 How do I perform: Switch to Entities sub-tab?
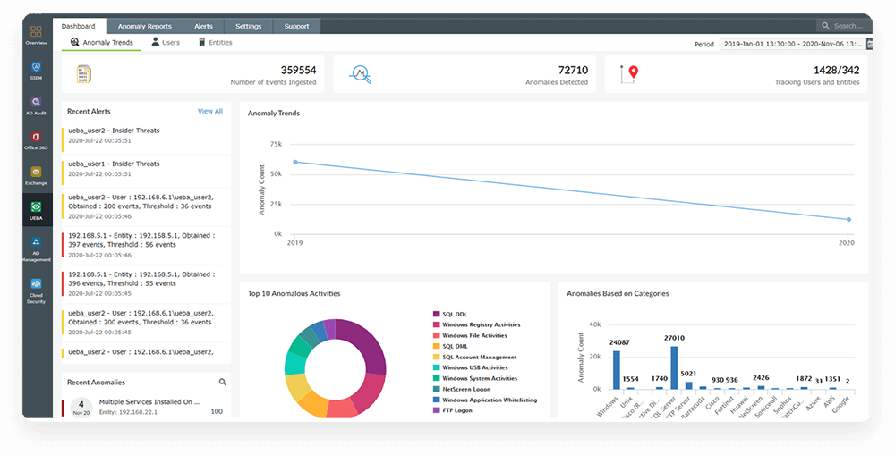(x=215, y=43)
